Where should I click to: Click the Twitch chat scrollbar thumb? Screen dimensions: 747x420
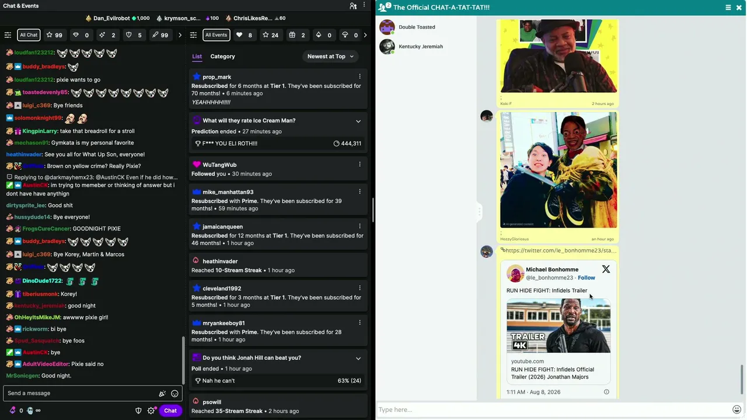click(183, 360)
